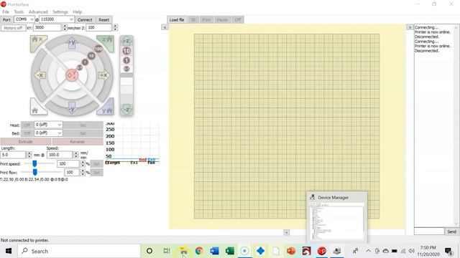Open Windows Task View
Screen dimensions: 460x258
coord(166,251)
